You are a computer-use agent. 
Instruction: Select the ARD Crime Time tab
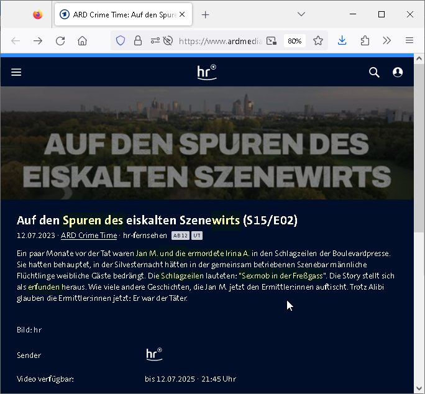pyautogui.click(x=123, y=15)
